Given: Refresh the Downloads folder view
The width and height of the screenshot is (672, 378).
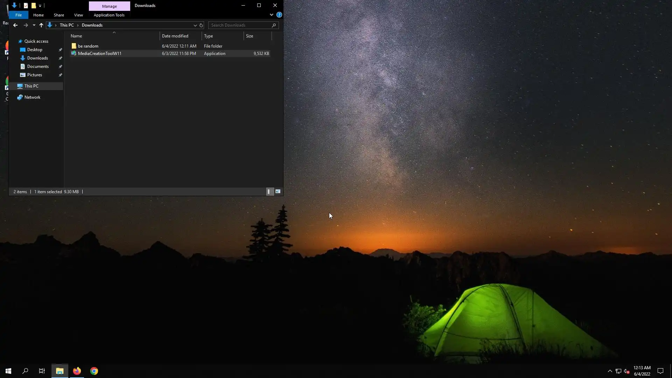Looking at the screenshot, I should click(201, 25).
